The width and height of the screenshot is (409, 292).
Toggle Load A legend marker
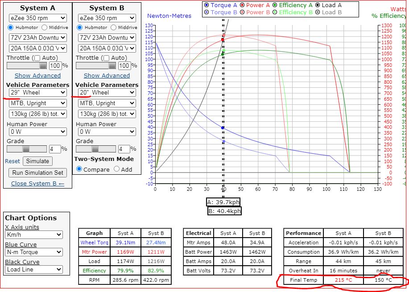click(x=317, y=5)
